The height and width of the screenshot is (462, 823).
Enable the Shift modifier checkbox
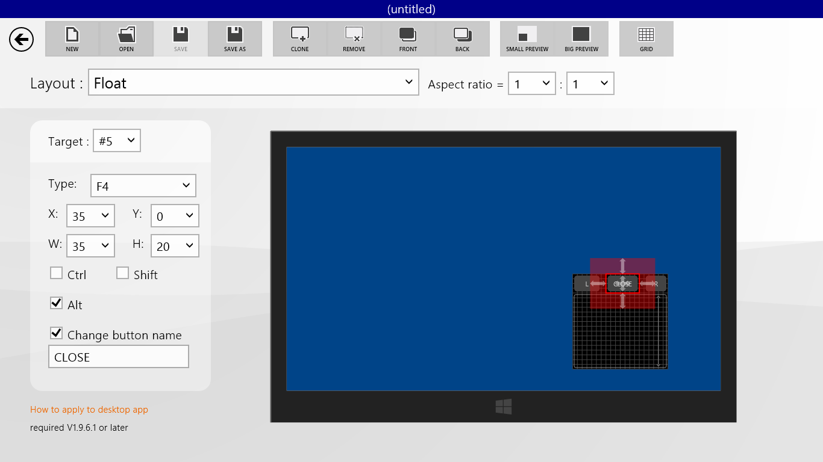click(x=122, y=273)
